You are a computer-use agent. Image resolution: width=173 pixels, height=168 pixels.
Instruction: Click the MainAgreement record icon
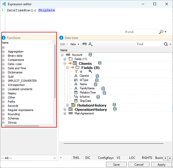coord(71,113)
